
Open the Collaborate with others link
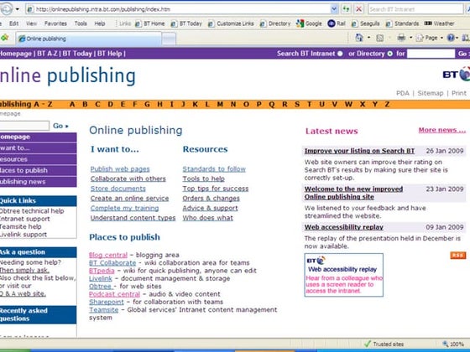pos(128,179)
